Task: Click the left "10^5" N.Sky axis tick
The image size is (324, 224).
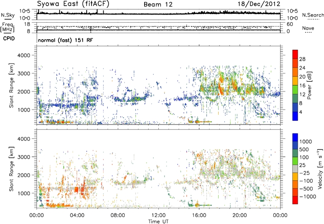Action: click(x=25, y=11)
